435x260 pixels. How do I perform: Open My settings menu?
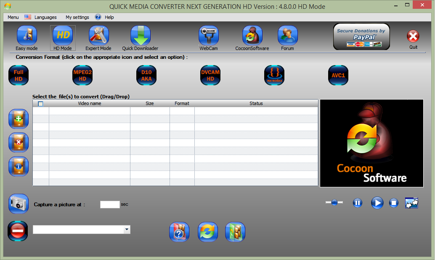tap(77, 17)
